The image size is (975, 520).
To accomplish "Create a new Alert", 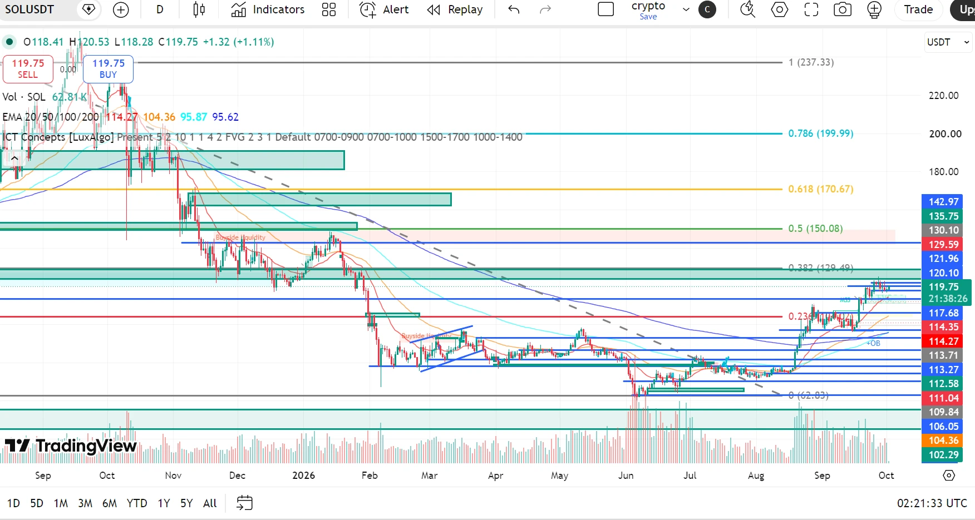I will (x=384, y=9).
